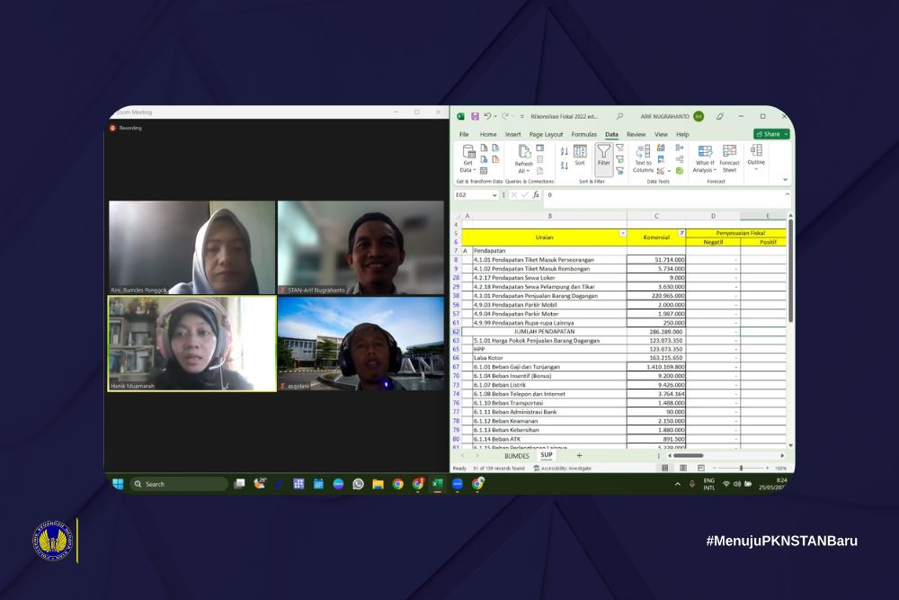The height and width of the screenshot is (600, 899).
Task: Open the Komersial column filter dropdown
Action: [681, 233]
